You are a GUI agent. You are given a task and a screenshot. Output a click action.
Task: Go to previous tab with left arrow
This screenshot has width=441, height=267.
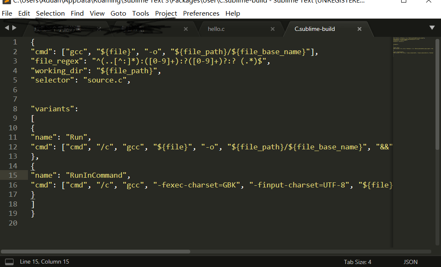7,28
